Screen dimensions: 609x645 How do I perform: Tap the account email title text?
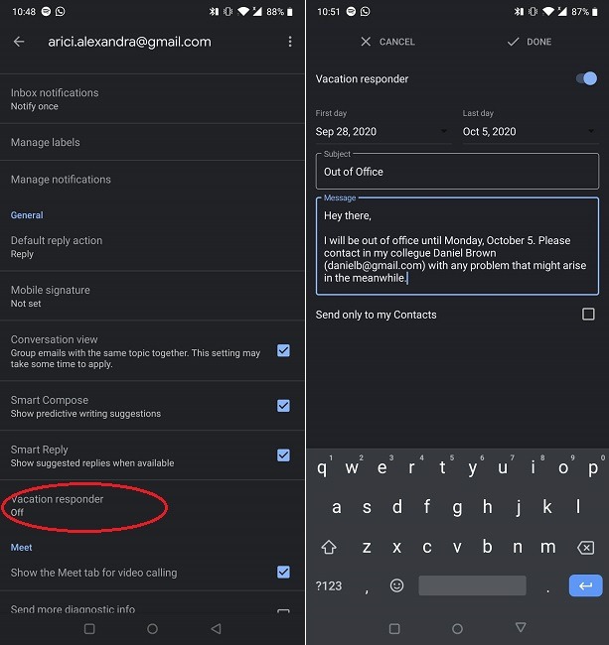pos(129,42)
